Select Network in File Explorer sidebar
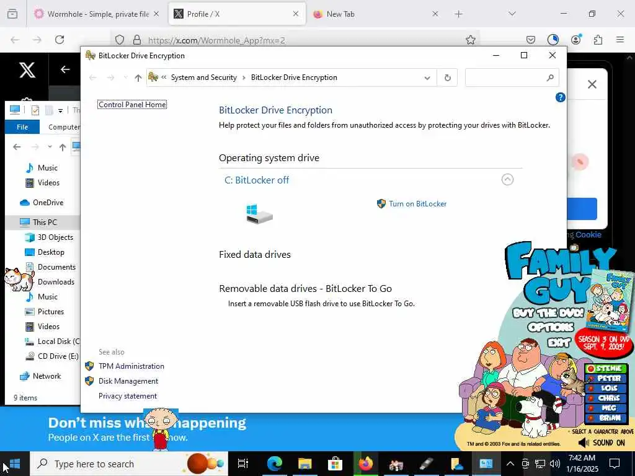635x476 pixels. [x=47, y=376]
